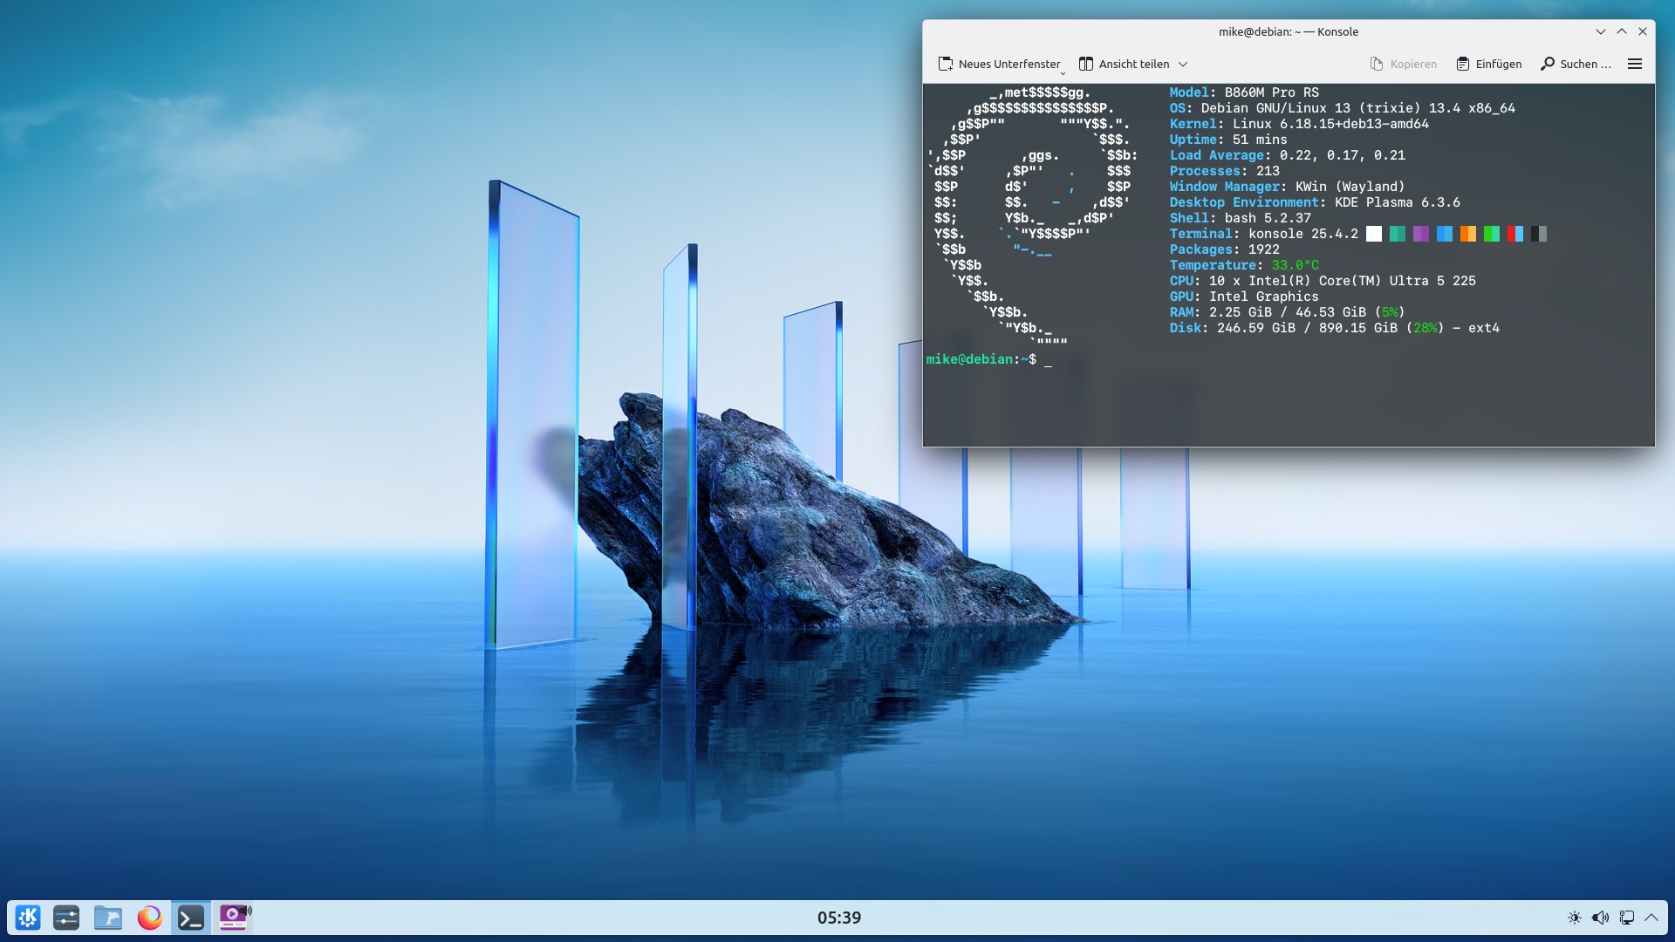The image size is (1675, 942).
Task: Launch Firefox from the panel
Action: [x=150, y=918]
